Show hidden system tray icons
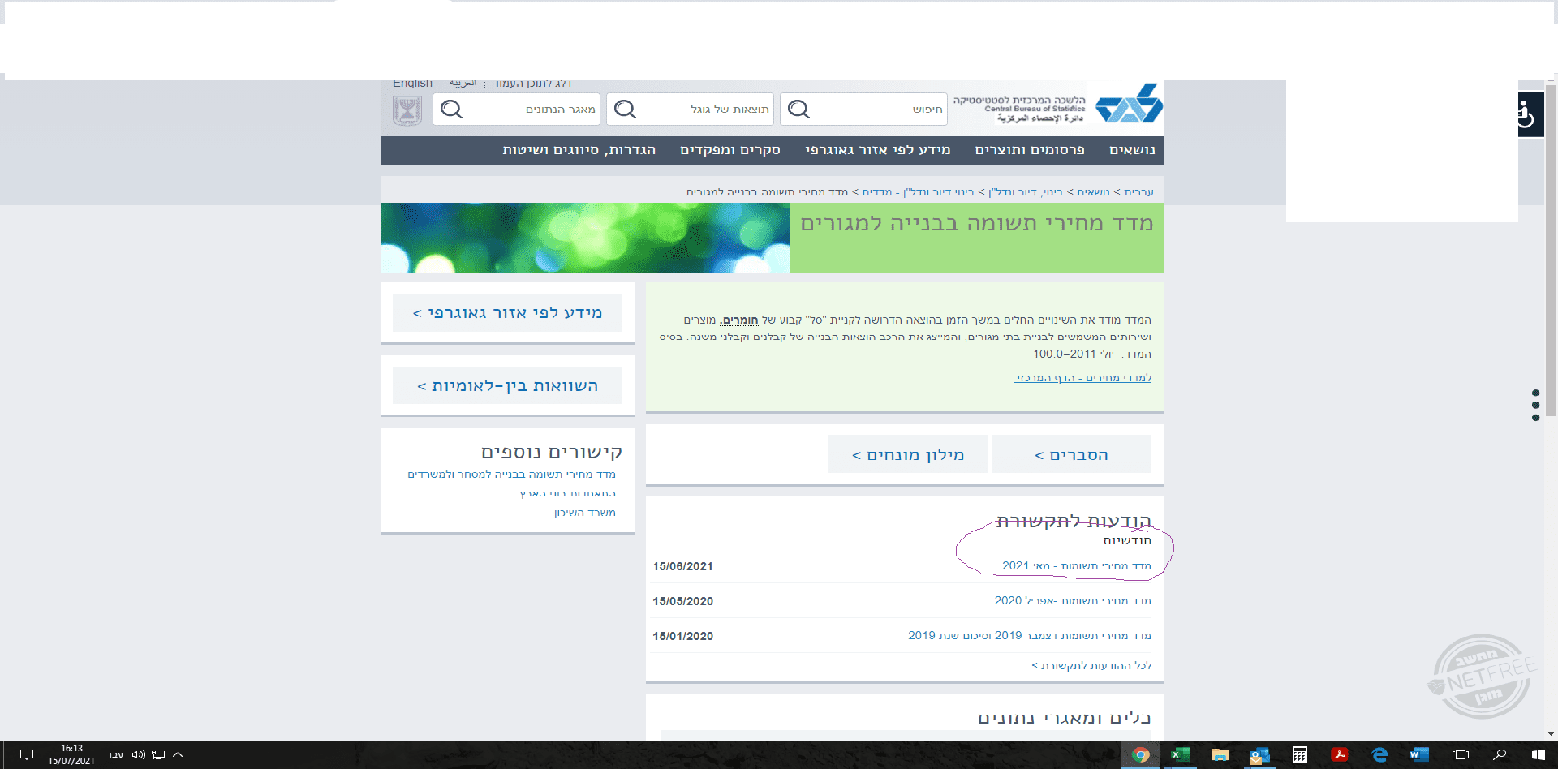Viewport: 1558px width, 769px height. click(178, 755)
